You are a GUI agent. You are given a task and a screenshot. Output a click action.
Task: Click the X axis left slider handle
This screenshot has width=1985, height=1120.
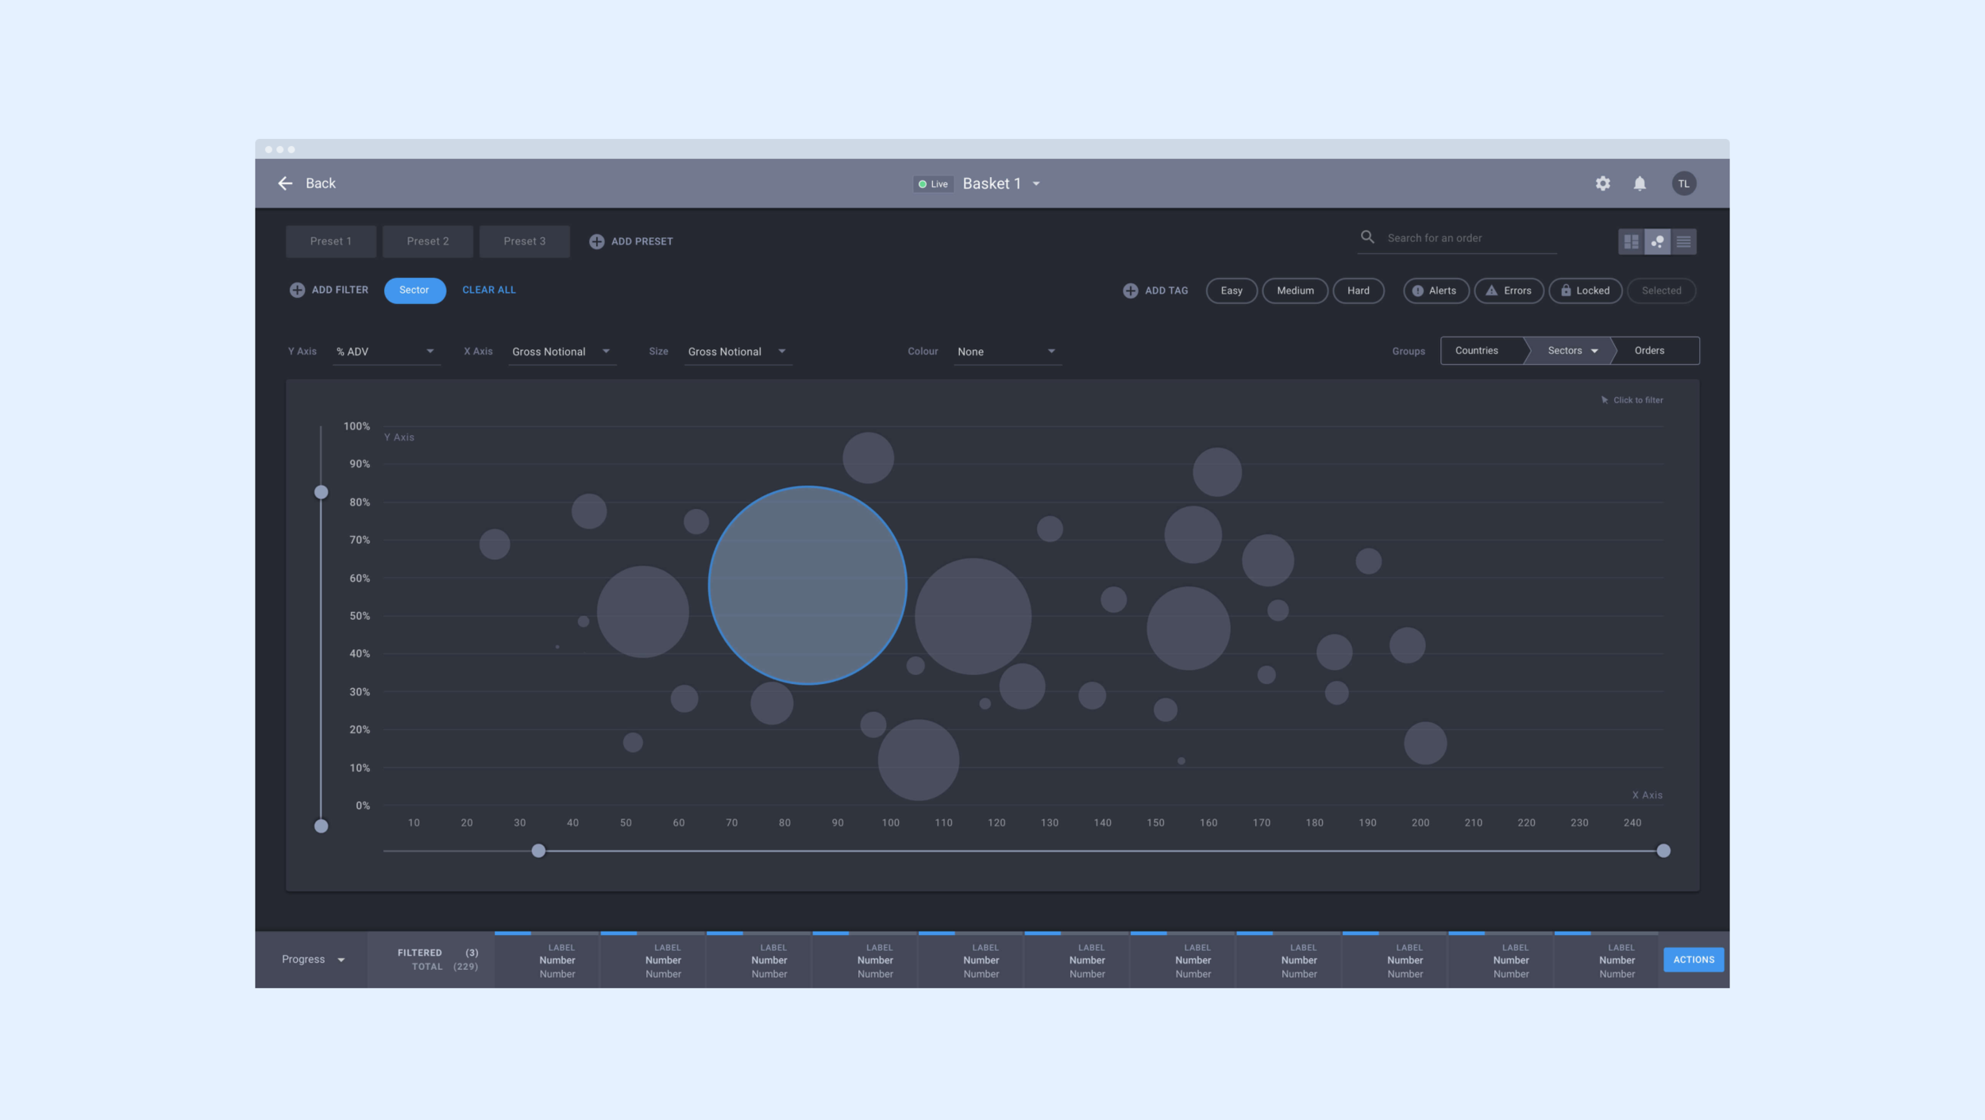click(x=538, y=851)
